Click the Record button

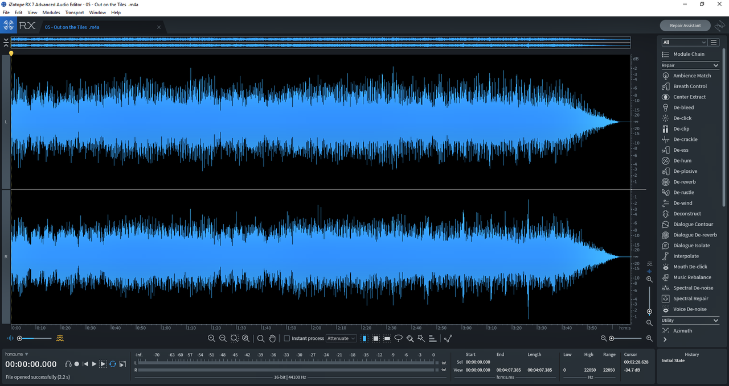tap(77, 364)
